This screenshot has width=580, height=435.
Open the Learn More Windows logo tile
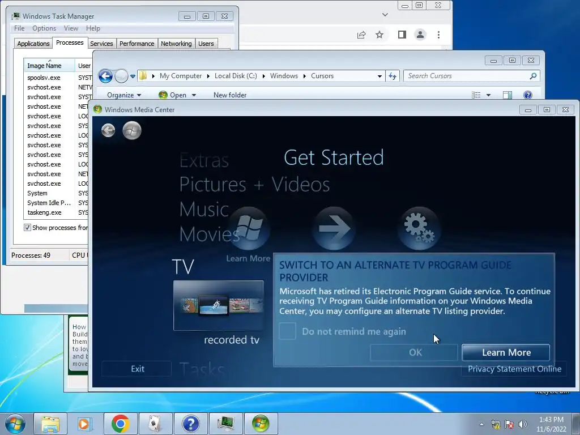[x=249, y=228]
